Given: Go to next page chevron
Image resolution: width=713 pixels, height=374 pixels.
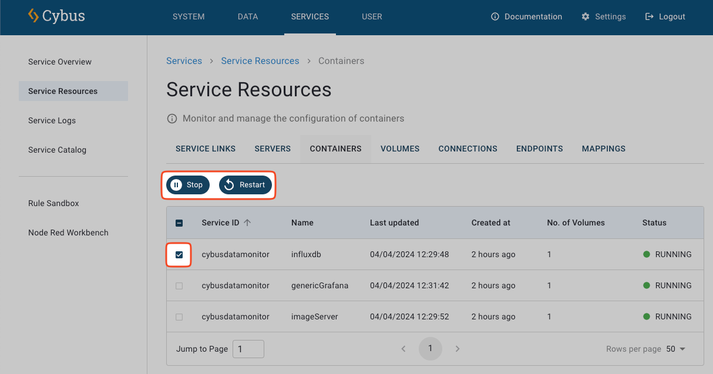Looking at the screenshot, I should coord(458,349).
